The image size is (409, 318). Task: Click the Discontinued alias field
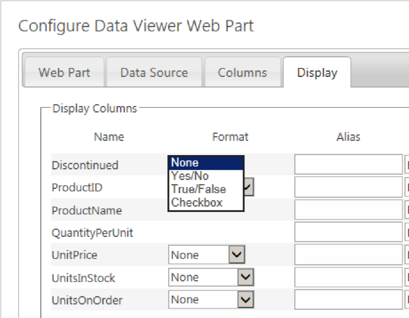(348, 165)
